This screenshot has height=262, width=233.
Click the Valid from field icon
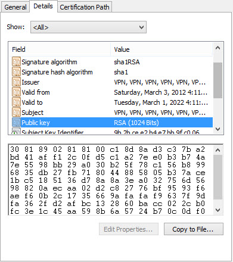point(16,92)
